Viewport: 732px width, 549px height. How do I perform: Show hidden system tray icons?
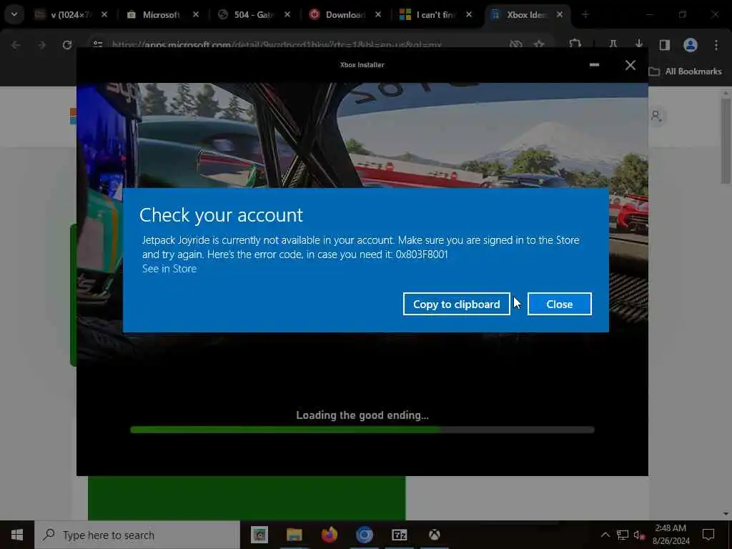pos(605,535)
